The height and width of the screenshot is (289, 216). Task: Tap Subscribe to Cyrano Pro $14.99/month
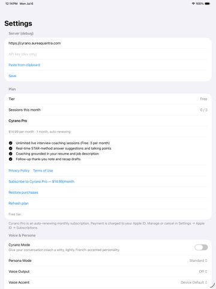point(41,182)
